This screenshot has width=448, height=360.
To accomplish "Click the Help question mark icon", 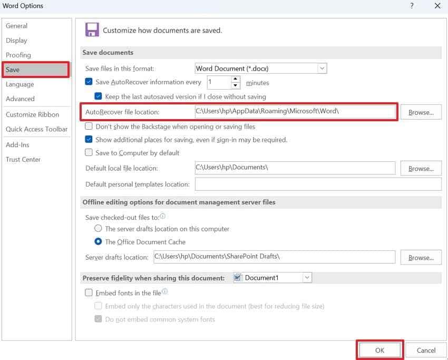I will point(412,6).
